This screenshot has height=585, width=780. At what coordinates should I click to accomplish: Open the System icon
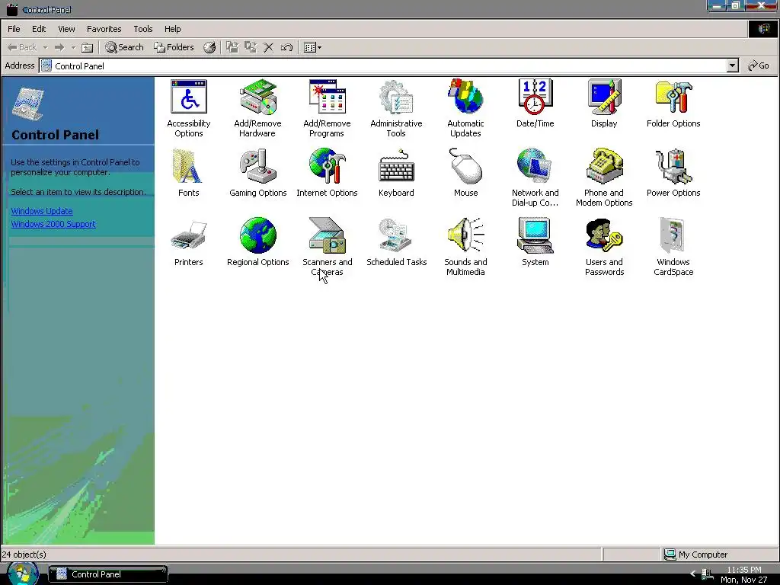[x=535, y=236]
